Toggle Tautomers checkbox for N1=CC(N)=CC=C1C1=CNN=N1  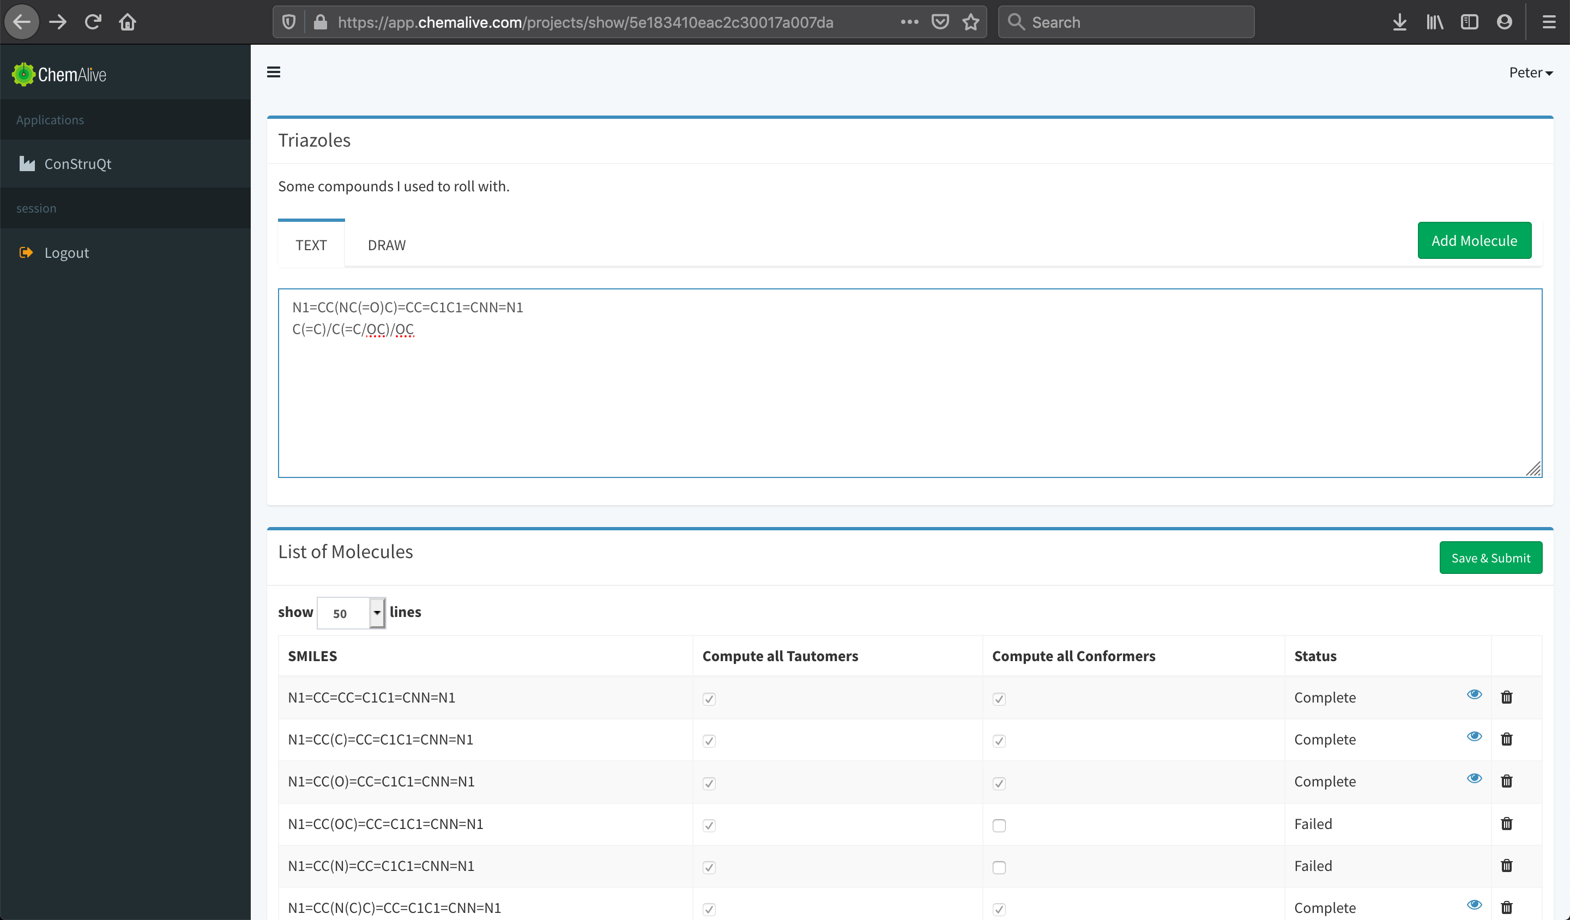click(709, 867)
